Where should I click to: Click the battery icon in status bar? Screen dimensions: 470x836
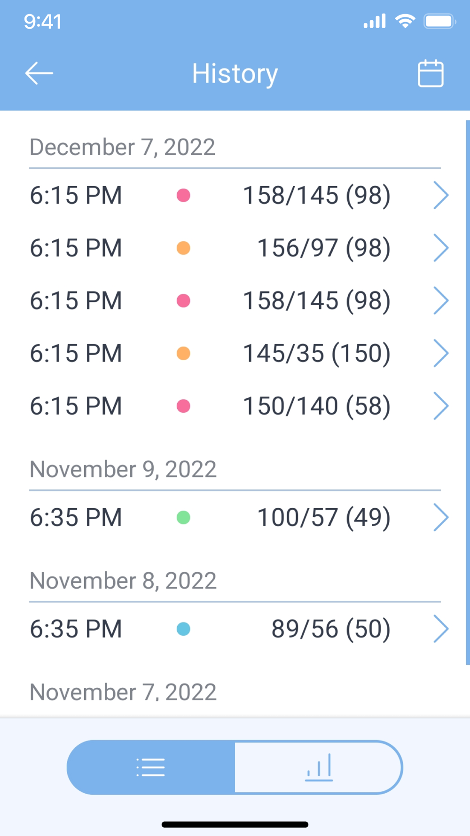[x=440, y=21]
